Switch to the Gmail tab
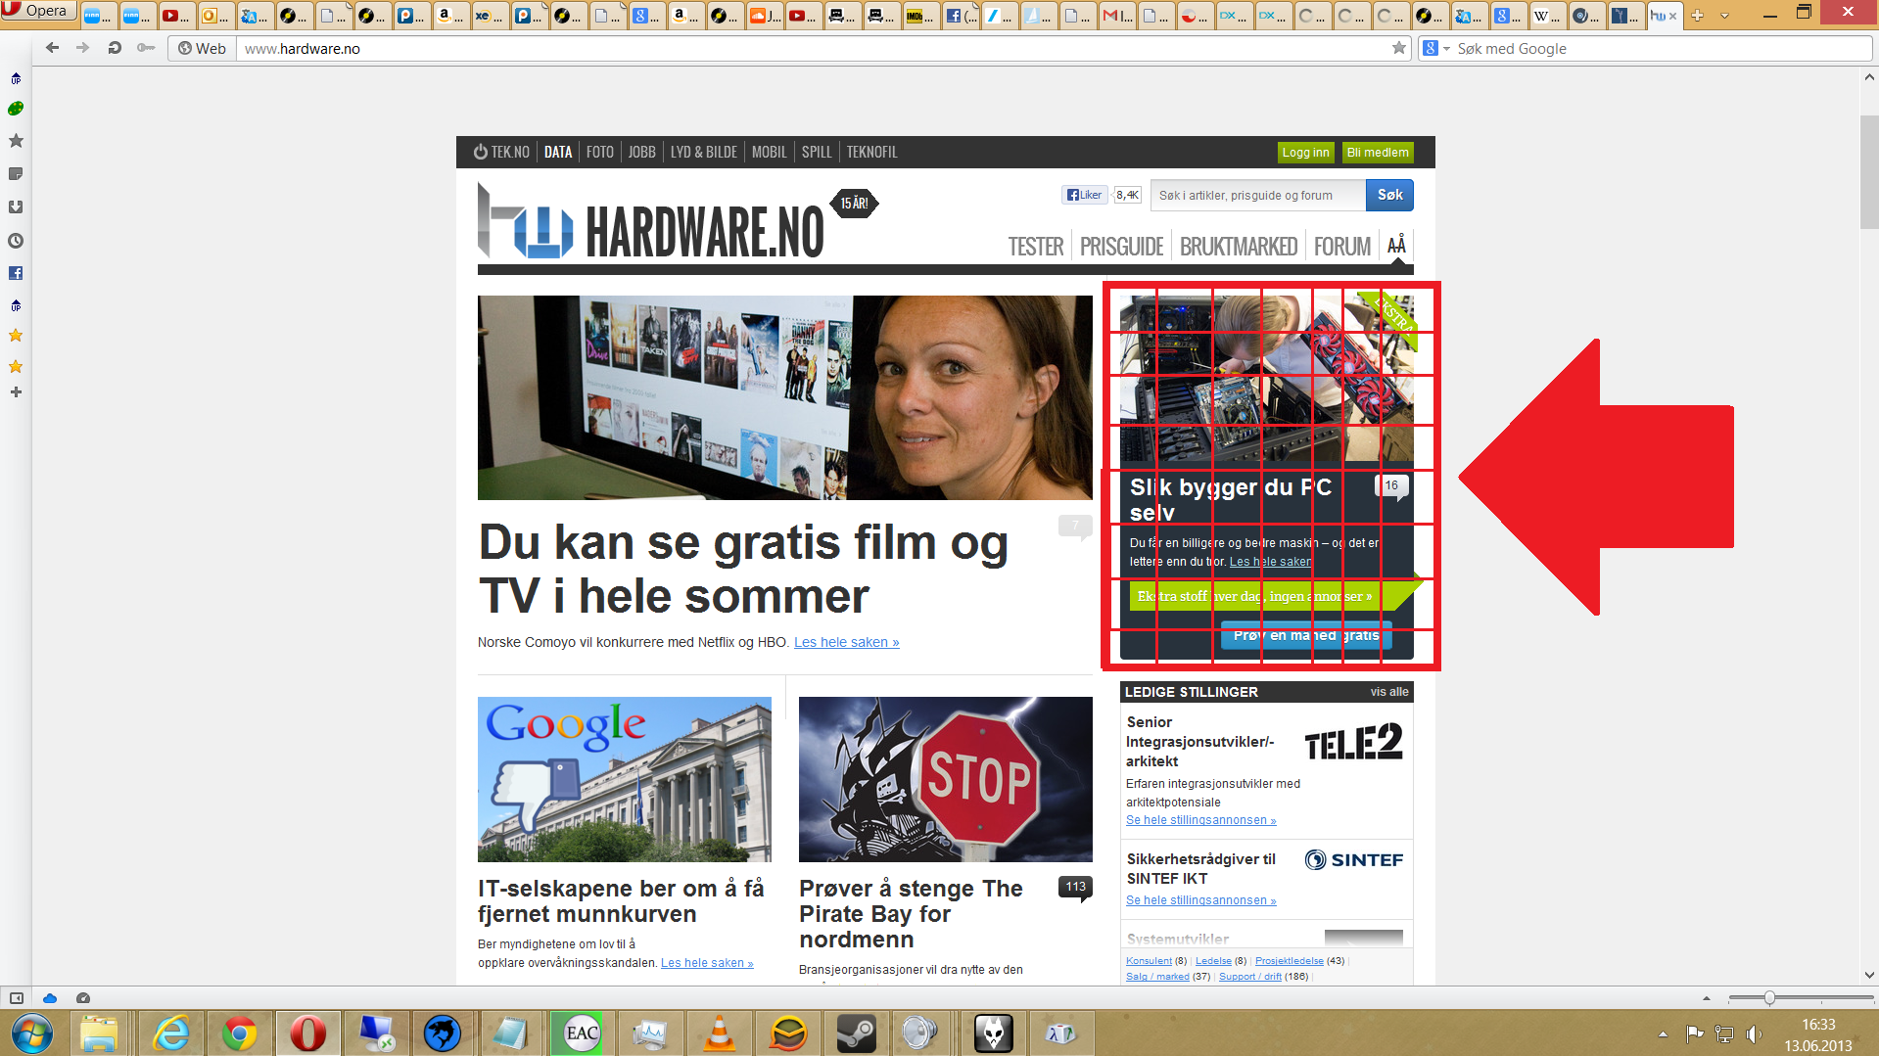This screenshot has width=1879, height=1056. [x=1117, y=16]
